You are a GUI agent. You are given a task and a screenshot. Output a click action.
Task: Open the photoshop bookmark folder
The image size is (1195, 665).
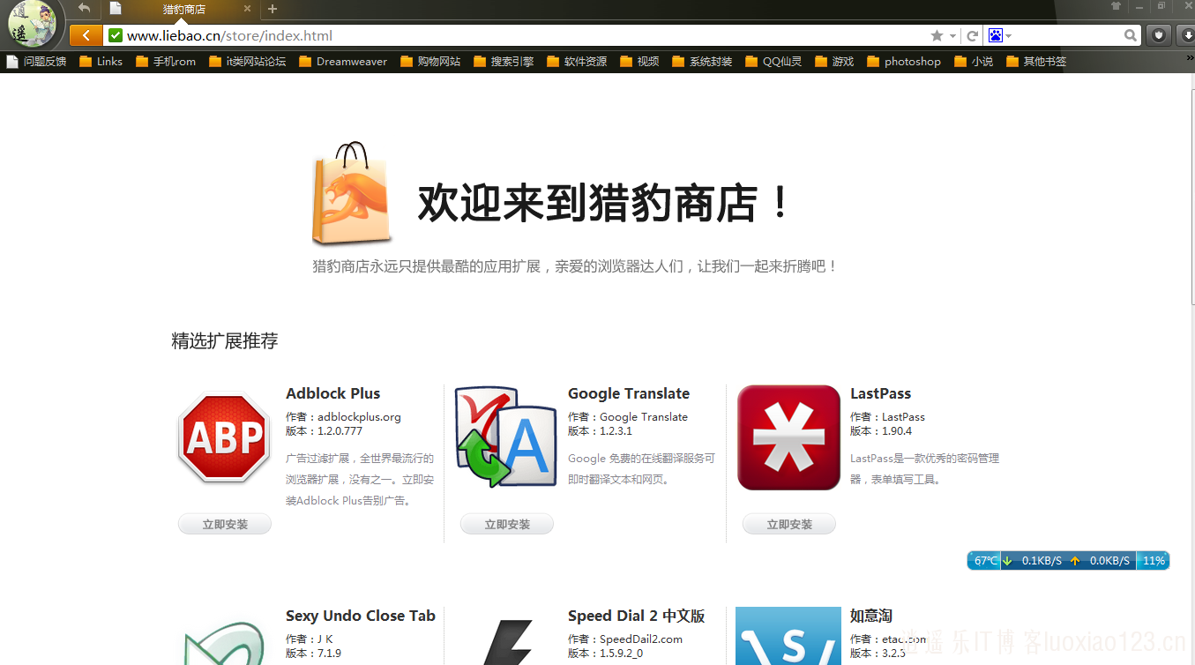pyautogui.click(x=904, y=62)
